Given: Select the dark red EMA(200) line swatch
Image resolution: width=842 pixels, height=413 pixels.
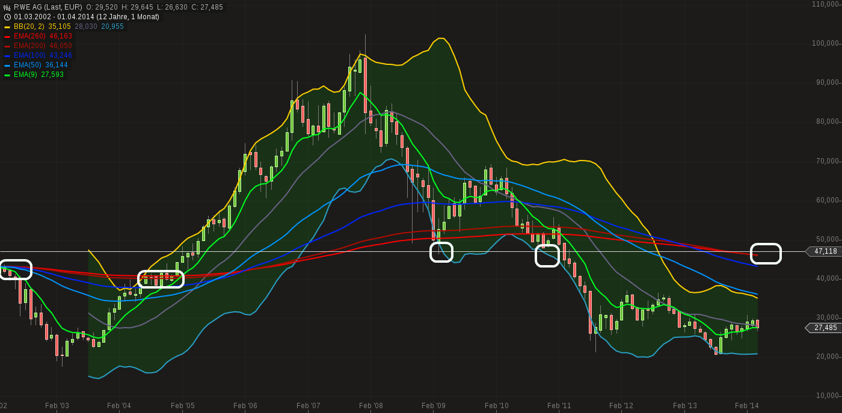Looking at the screenshot, I should 7,46.
